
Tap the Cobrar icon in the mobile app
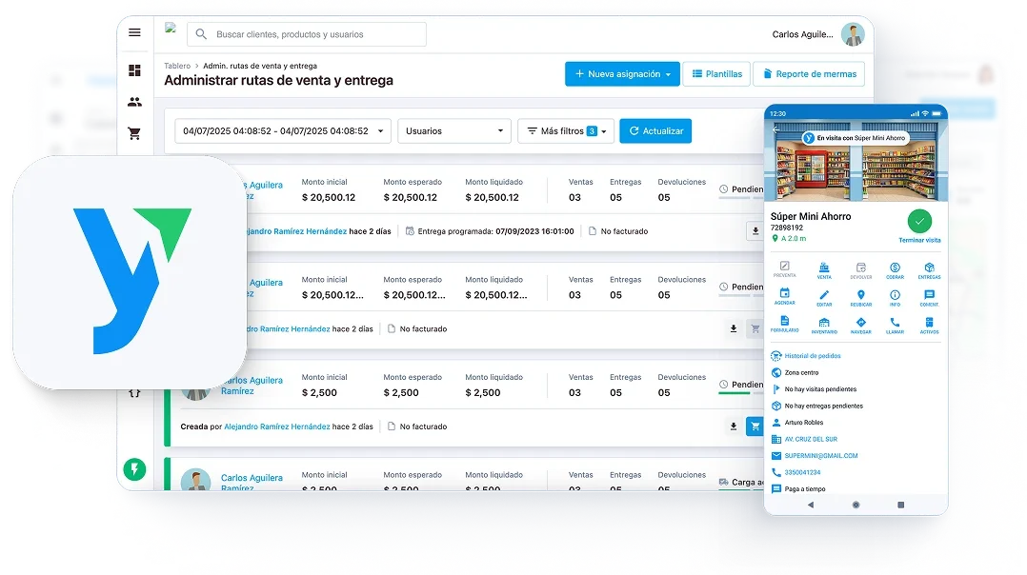point(895,270)
